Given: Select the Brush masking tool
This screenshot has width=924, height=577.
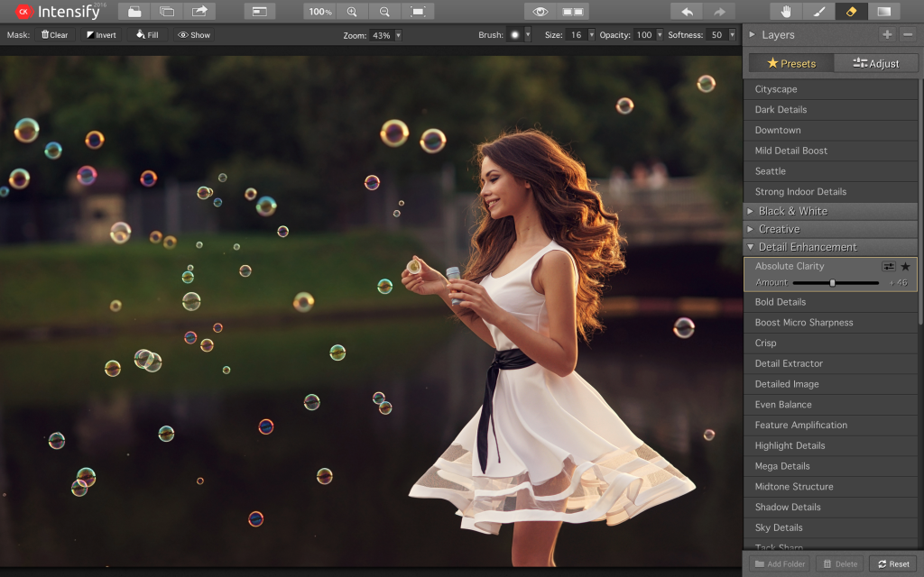Looking at the screenshot, I should tap(818, 12).
